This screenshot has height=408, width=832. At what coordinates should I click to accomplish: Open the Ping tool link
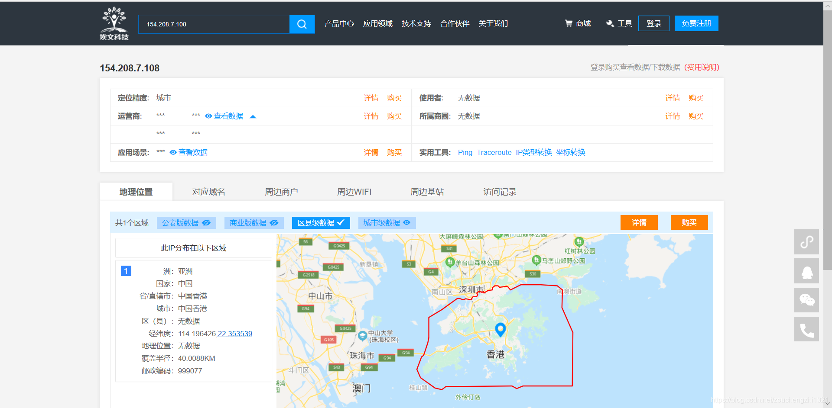(465, 152)
